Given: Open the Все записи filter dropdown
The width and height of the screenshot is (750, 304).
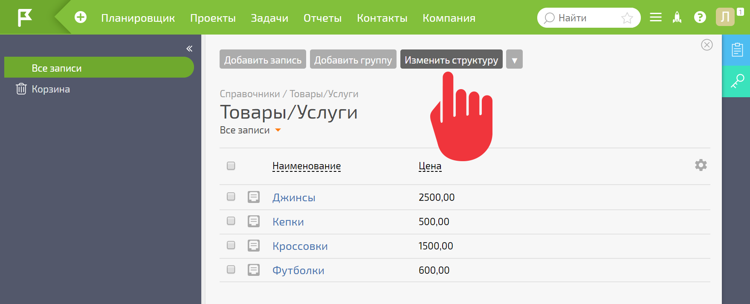Looking at the screenshot, I should [250, 130].
